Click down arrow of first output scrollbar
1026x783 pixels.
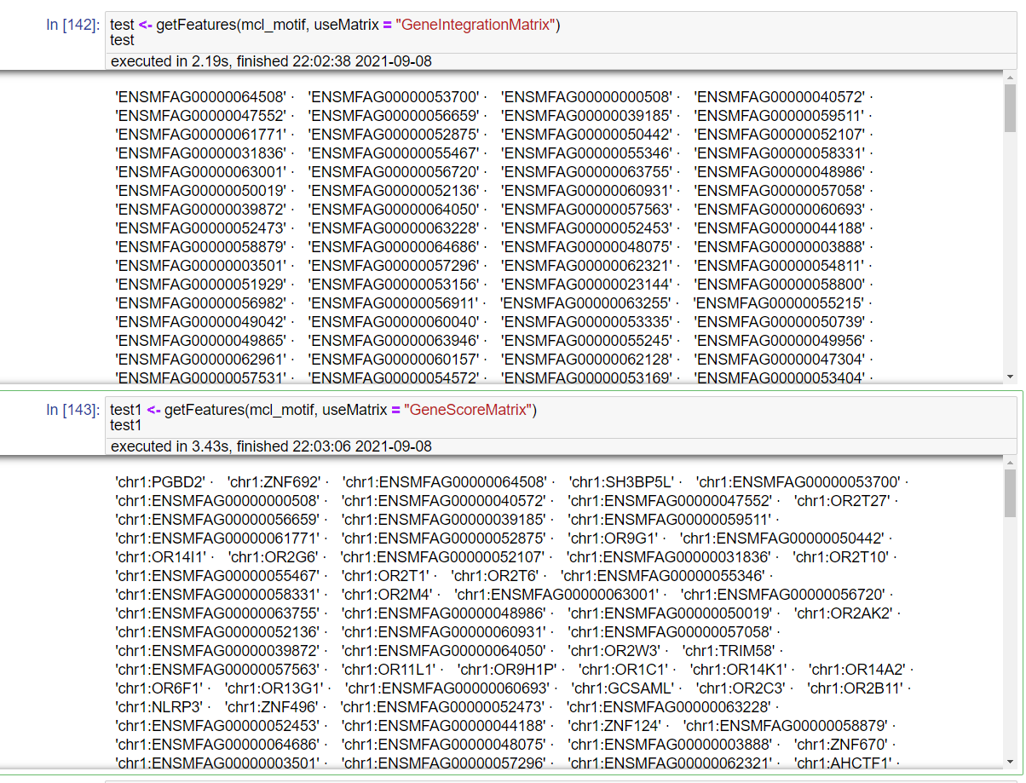click(1010, 376)
